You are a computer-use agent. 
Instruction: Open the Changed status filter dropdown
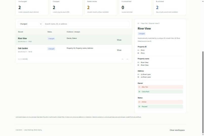point(30,24)
